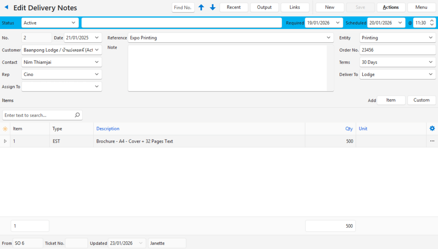Increase the scheduled time with stepper

432,21
